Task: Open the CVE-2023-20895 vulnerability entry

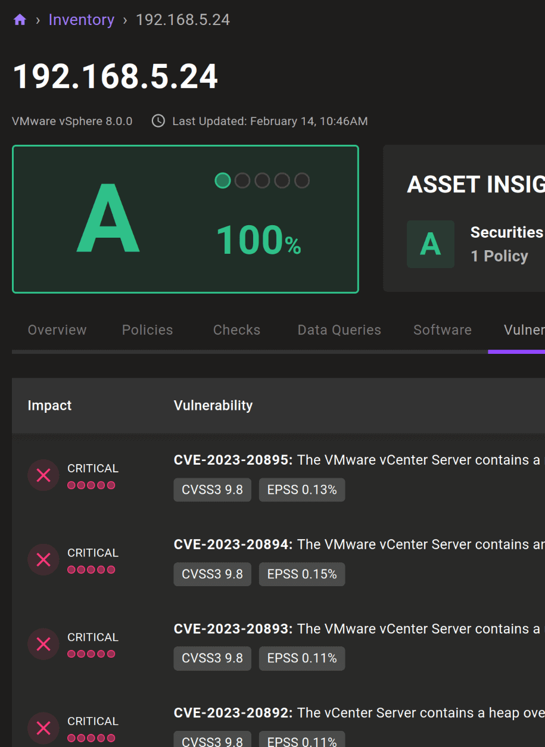Action: click(232, 459)
